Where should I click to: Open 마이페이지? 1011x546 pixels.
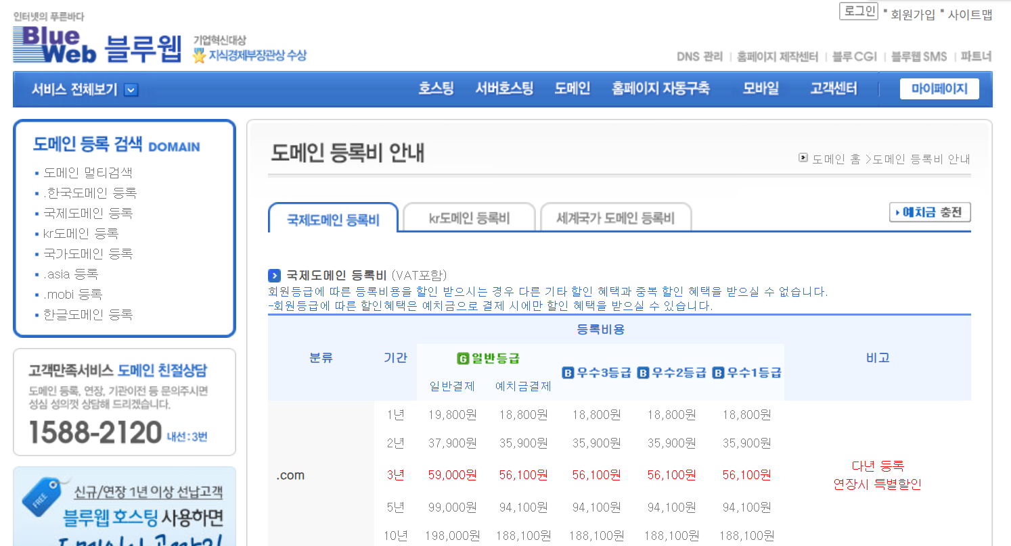(939, 89)
